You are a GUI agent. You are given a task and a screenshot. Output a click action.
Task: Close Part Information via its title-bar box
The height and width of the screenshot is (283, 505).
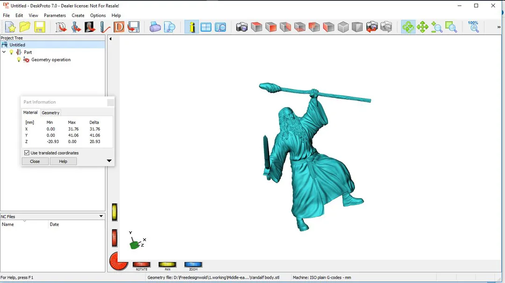(110, 102)
